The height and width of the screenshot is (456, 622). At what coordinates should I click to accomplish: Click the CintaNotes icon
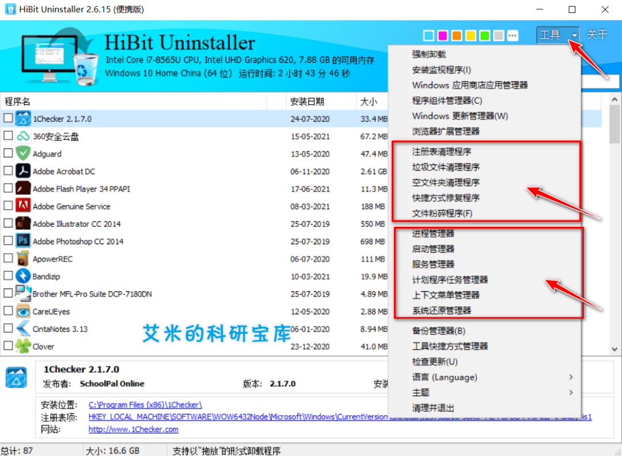click(x=23, y=329)
